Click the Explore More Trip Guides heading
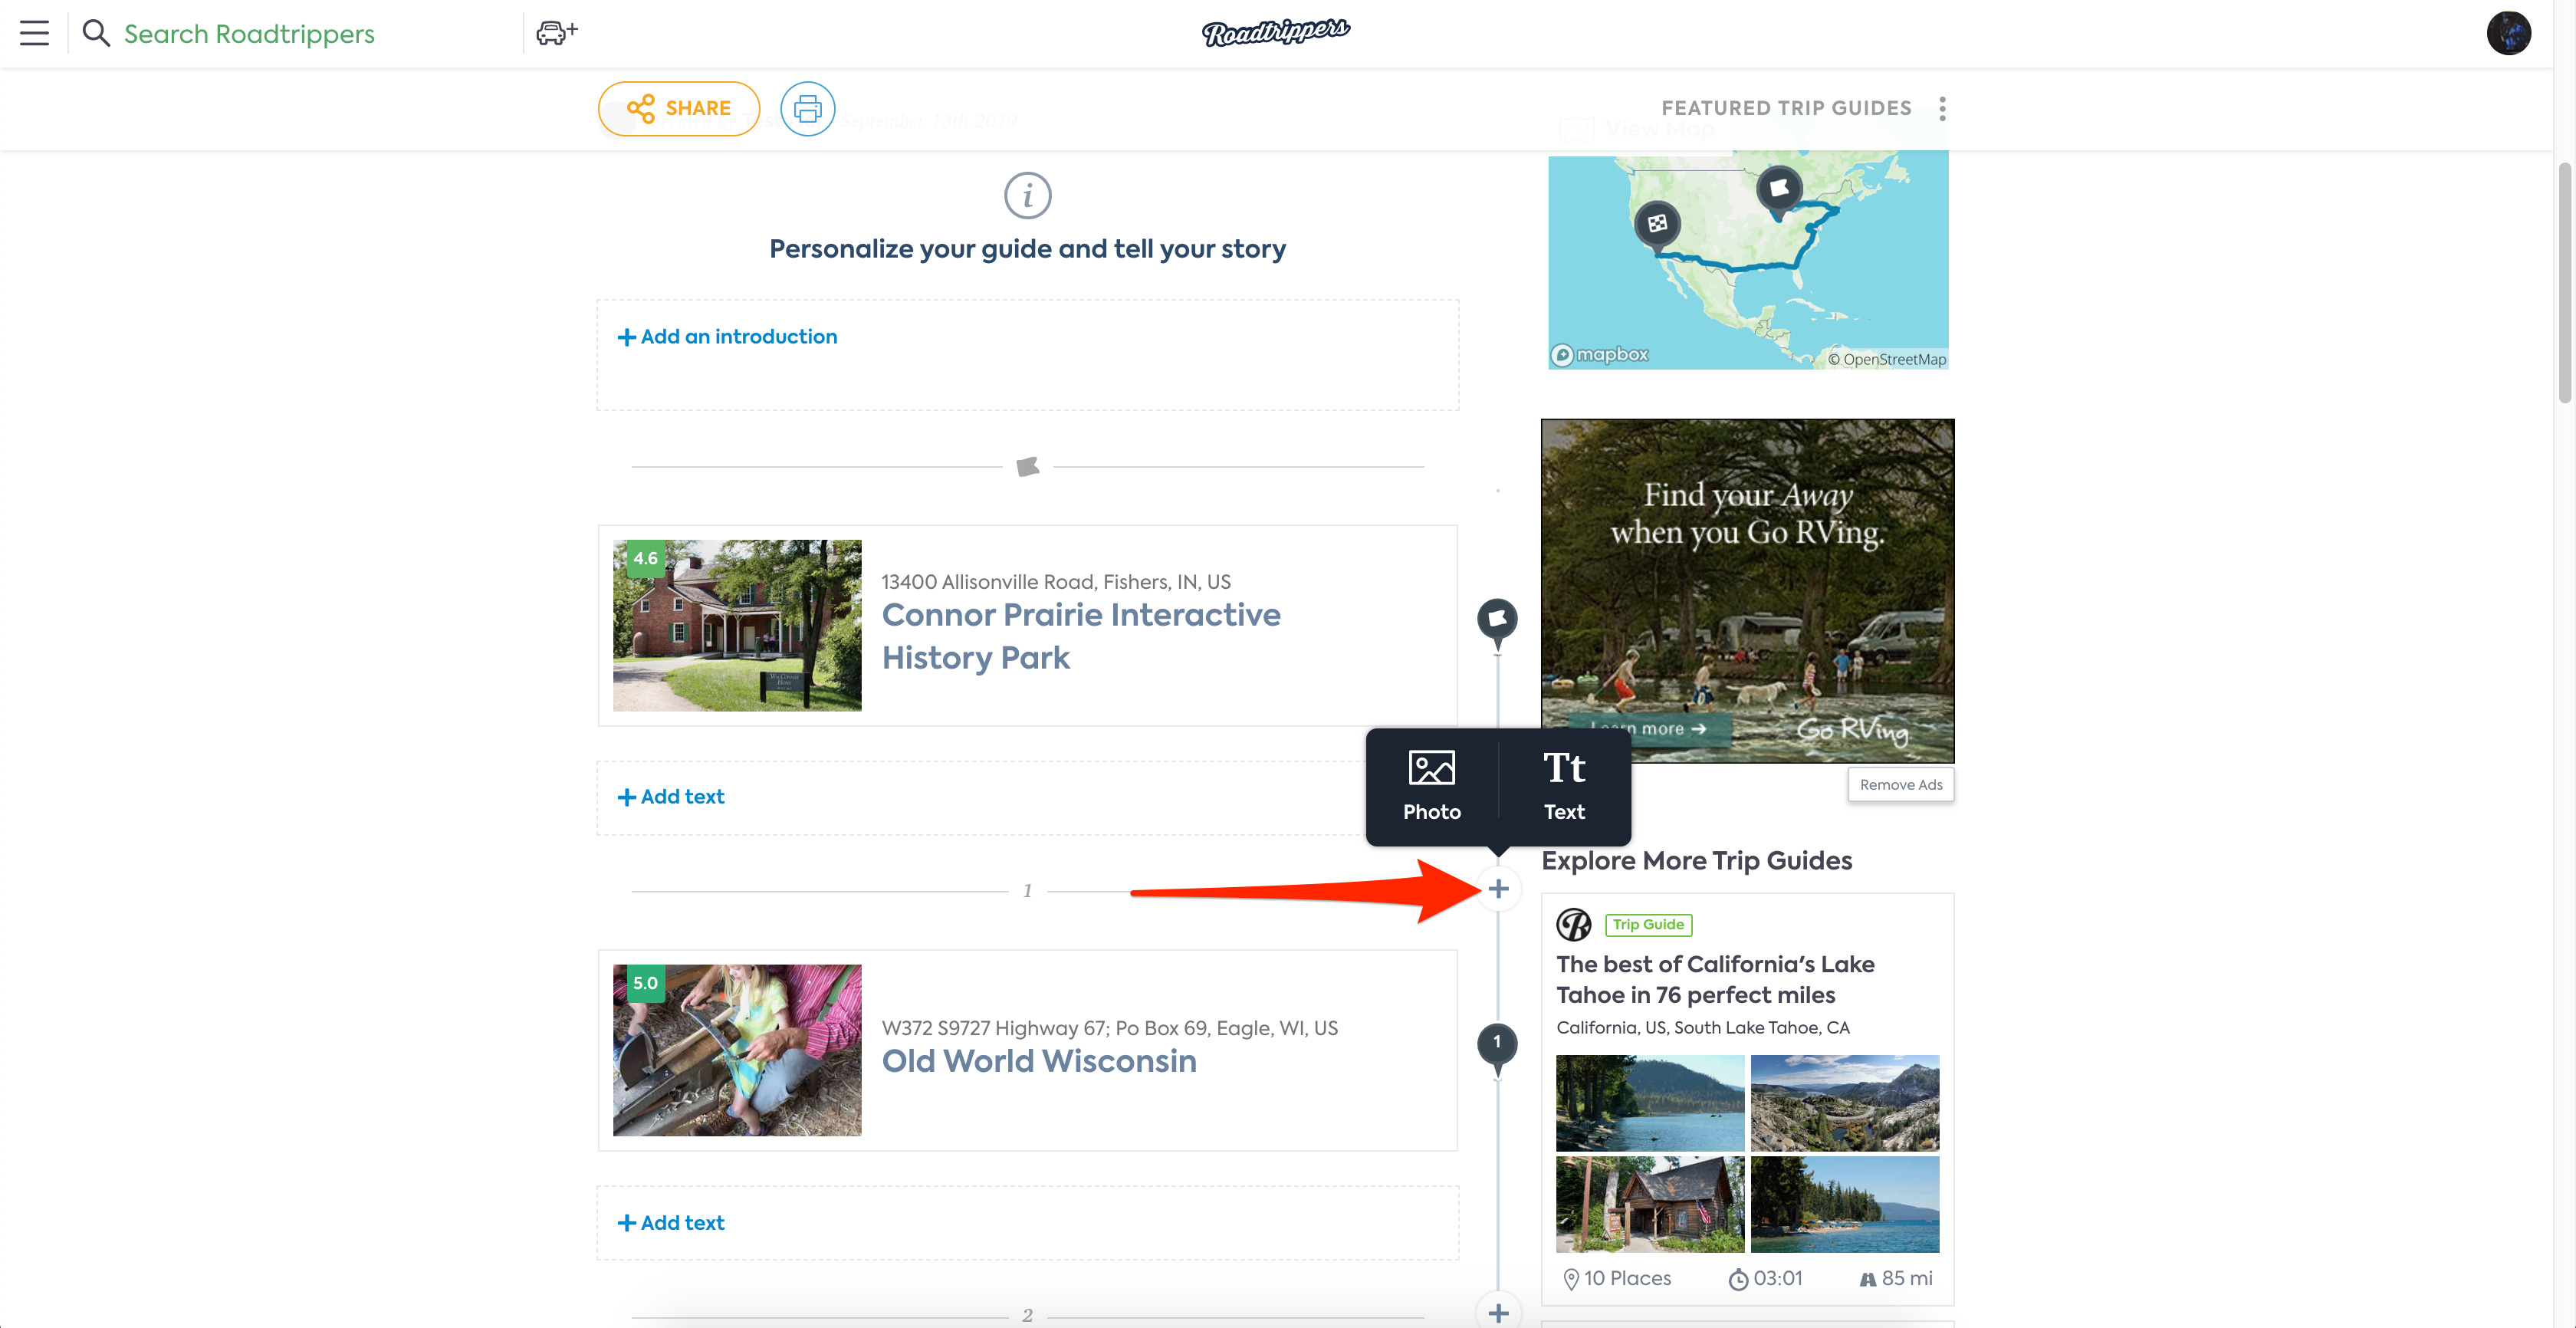Screen dimensions: 2576x1328 point(1696,861)
